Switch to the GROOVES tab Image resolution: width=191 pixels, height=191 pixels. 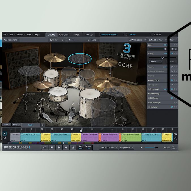click(64, 35)
